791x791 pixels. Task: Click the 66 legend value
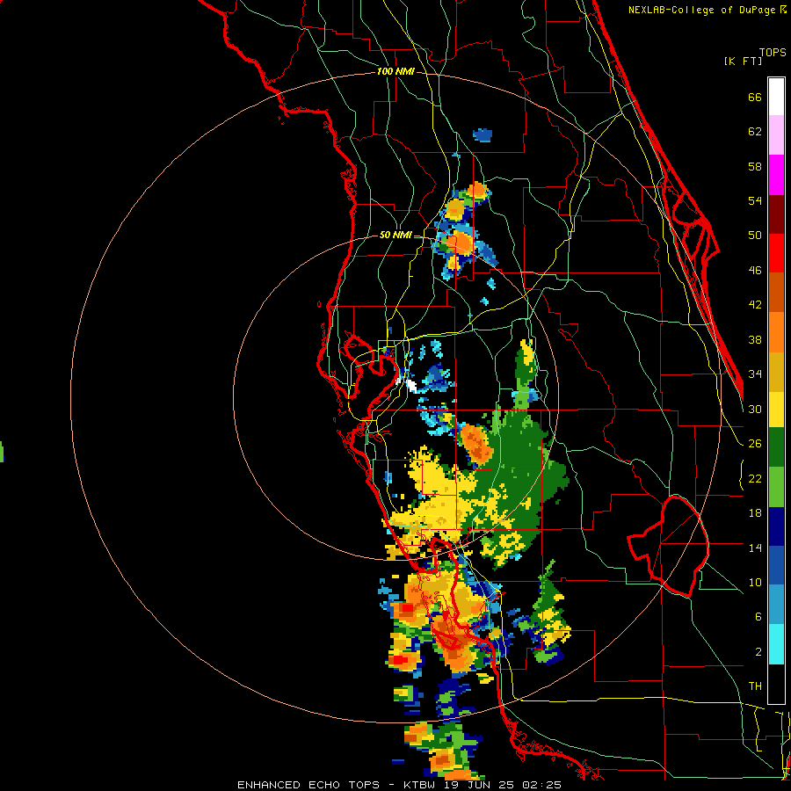tap(755, 98)
